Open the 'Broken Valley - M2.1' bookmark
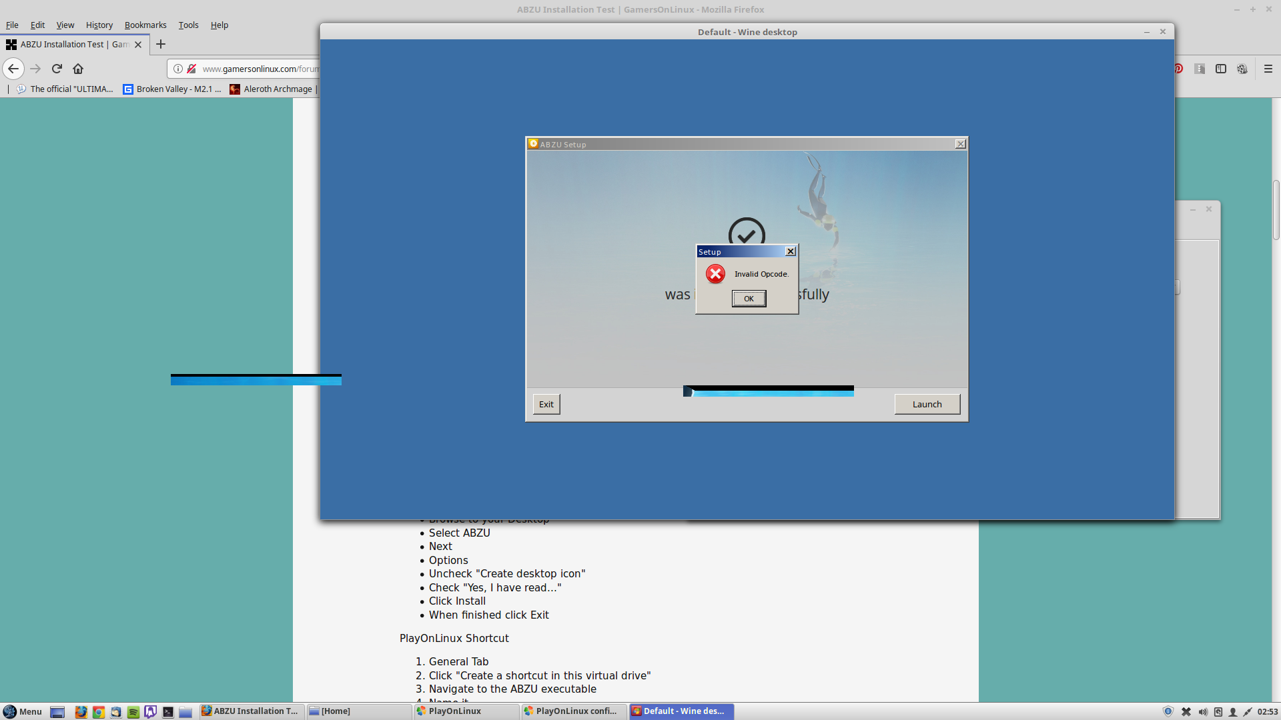Screen dimensions: 1281x720 click(x=172, y=89)
